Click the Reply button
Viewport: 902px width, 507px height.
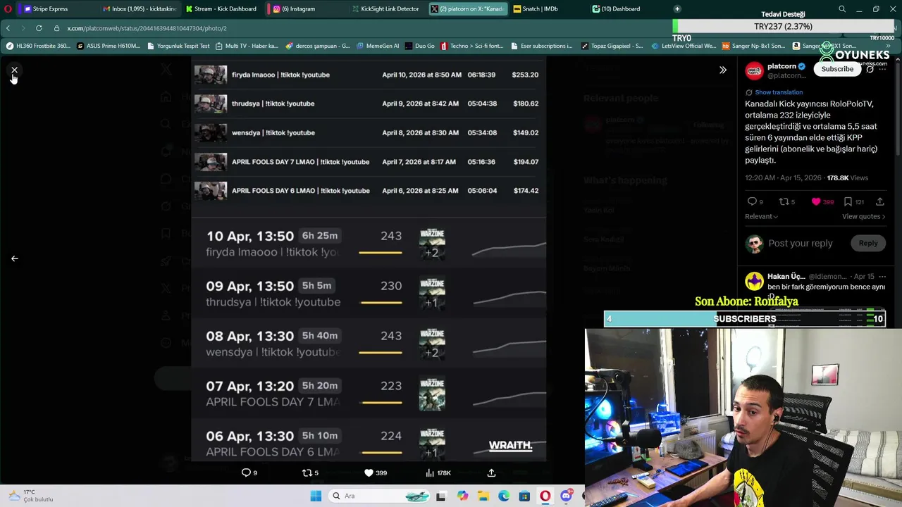(868, 243)
